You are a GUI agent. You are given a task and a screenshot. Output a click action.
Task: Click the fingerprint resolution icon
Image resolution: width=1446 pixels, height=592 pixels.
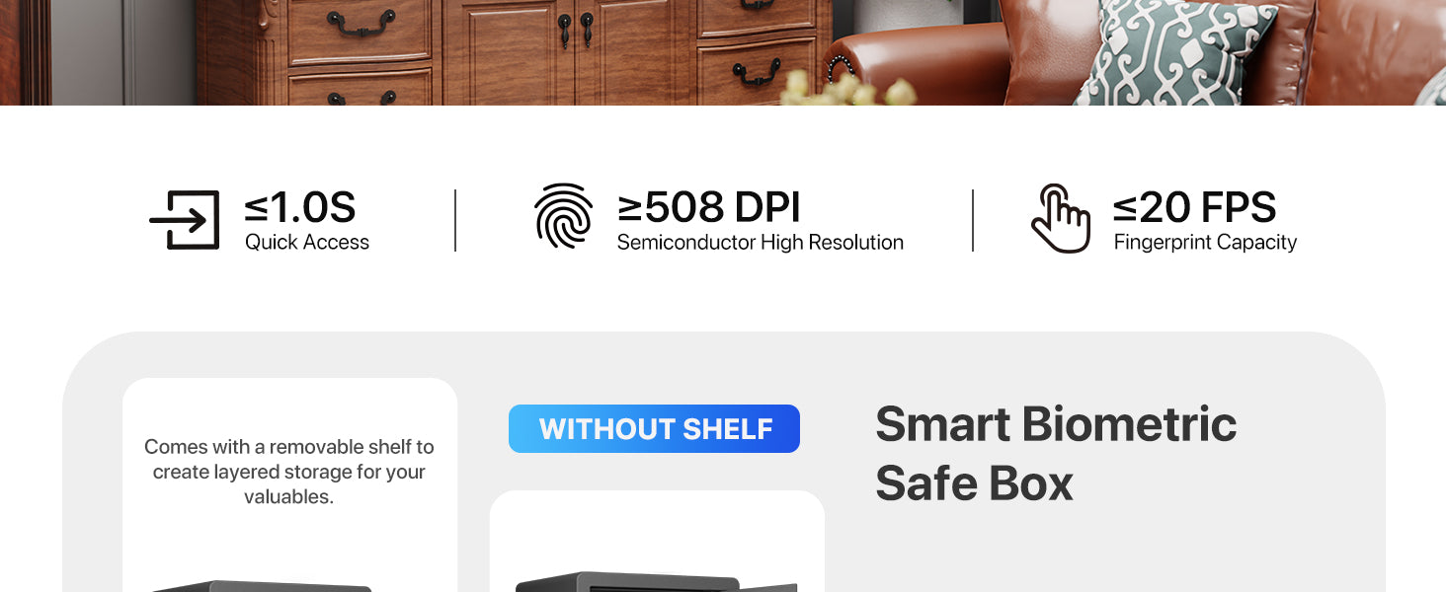(x=564, y=215)
